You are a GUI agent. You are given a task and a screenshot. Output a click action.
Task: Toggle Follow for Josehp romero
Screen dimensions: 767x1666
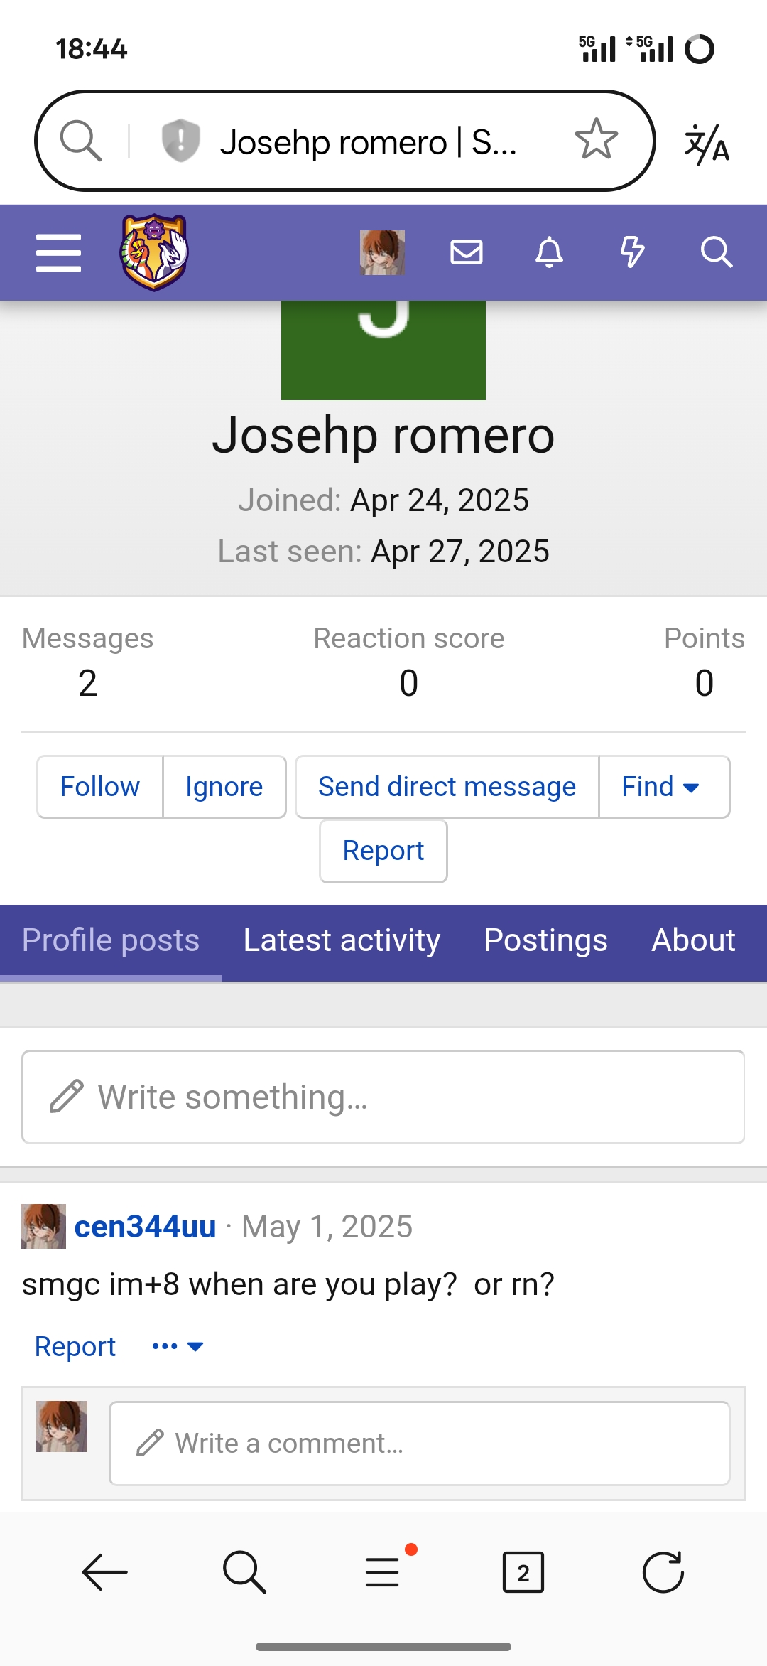[x=100, y=787]
